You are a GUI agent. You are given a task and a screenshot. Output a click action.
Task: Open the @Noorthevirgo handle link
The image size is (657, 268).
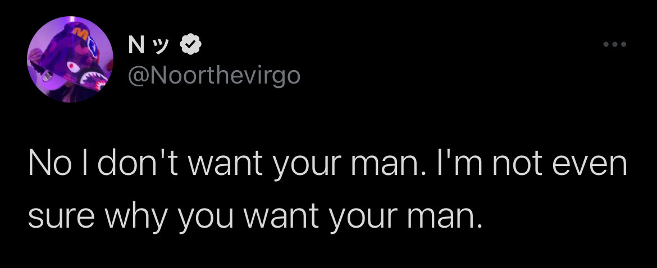point(213,76)
